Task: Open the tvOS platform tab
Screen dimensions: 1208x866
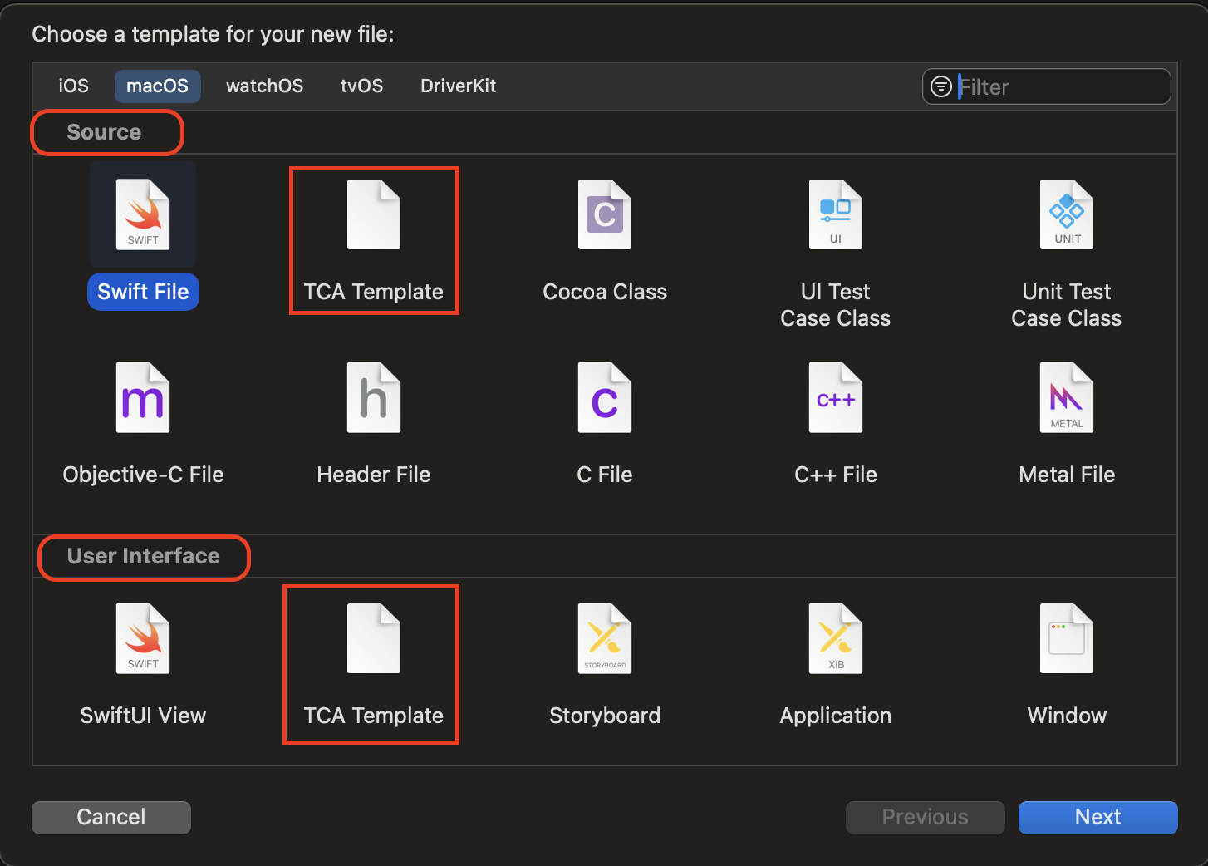Action: (361, 86)
